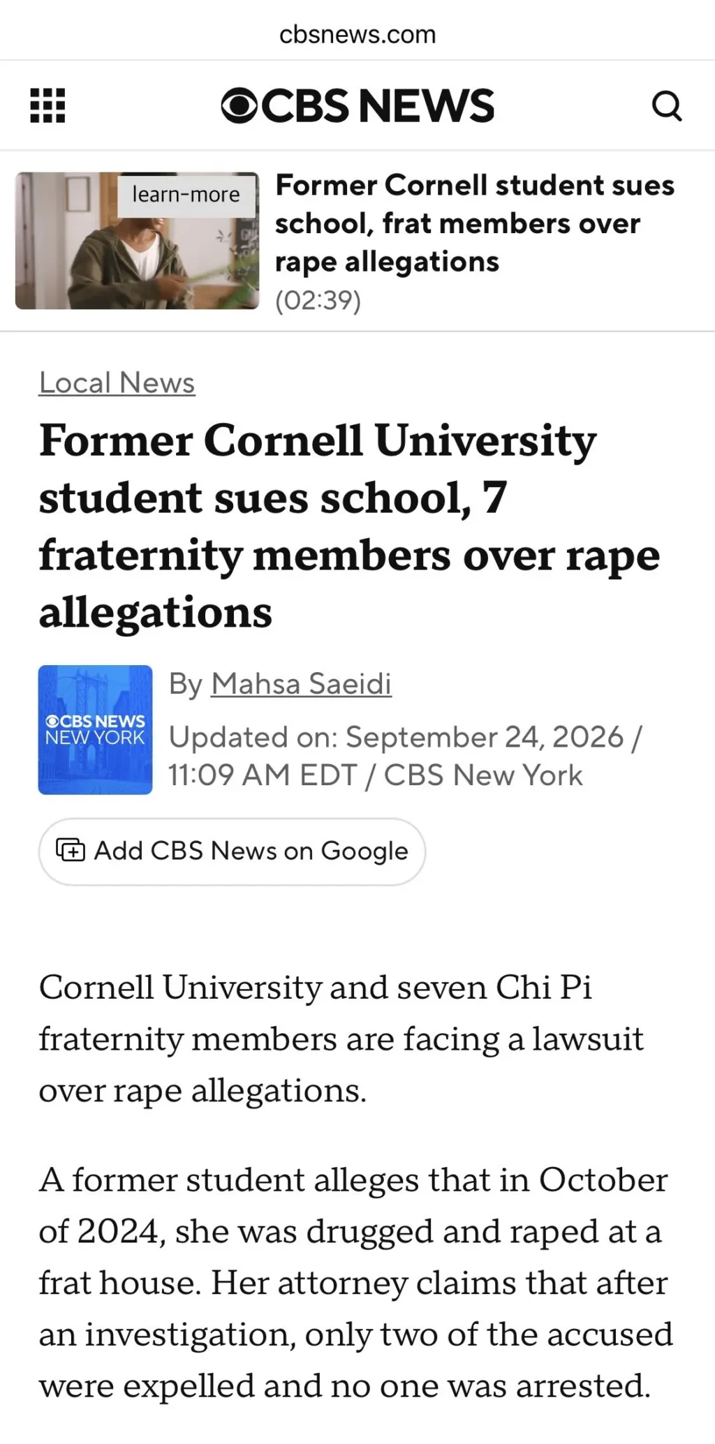Screen dimensions: 715x1444
Task: Click first paragraph about Chi Pi fraternity
Action: click(x=341, y=1039)
